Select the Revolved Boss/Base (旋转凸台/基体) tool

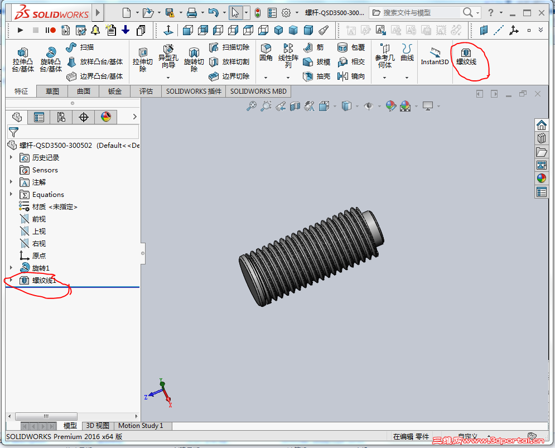[51, 60]
